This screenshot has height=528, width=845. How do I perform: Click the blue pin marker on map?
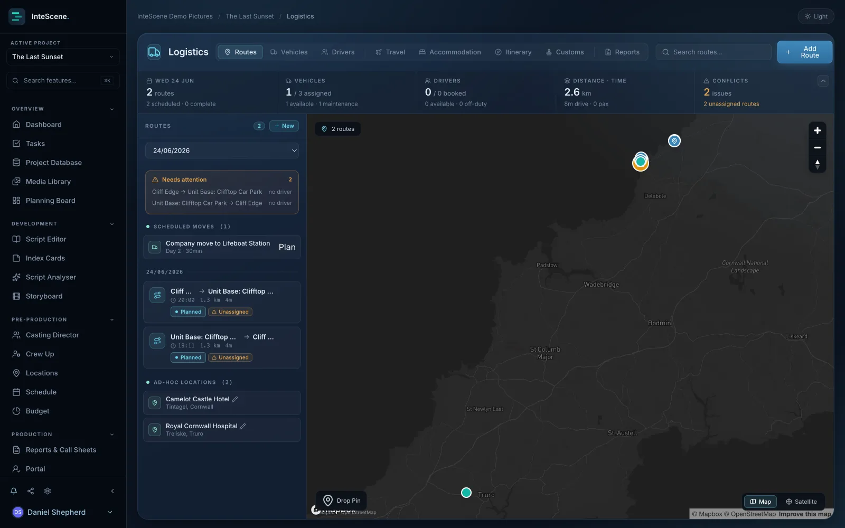click(x=674, y=141)
